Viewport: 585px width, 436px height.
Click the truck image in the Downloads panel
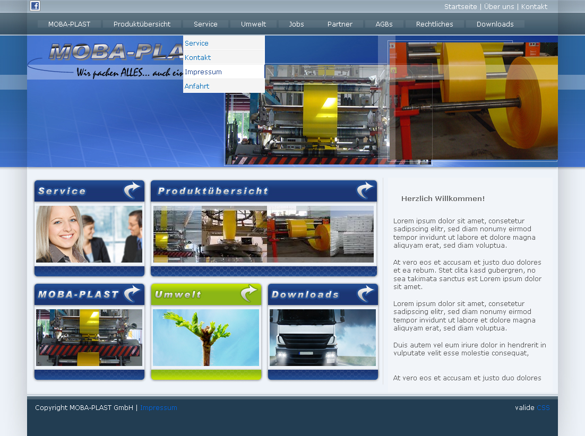pyautogui.click(x=323, y=338)
